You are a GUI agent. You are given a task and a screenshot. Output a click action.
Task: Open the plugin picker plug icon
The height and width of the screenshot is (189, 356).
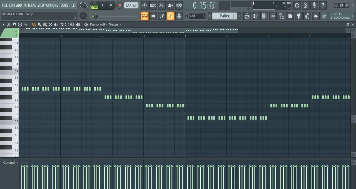coord(298,16)
